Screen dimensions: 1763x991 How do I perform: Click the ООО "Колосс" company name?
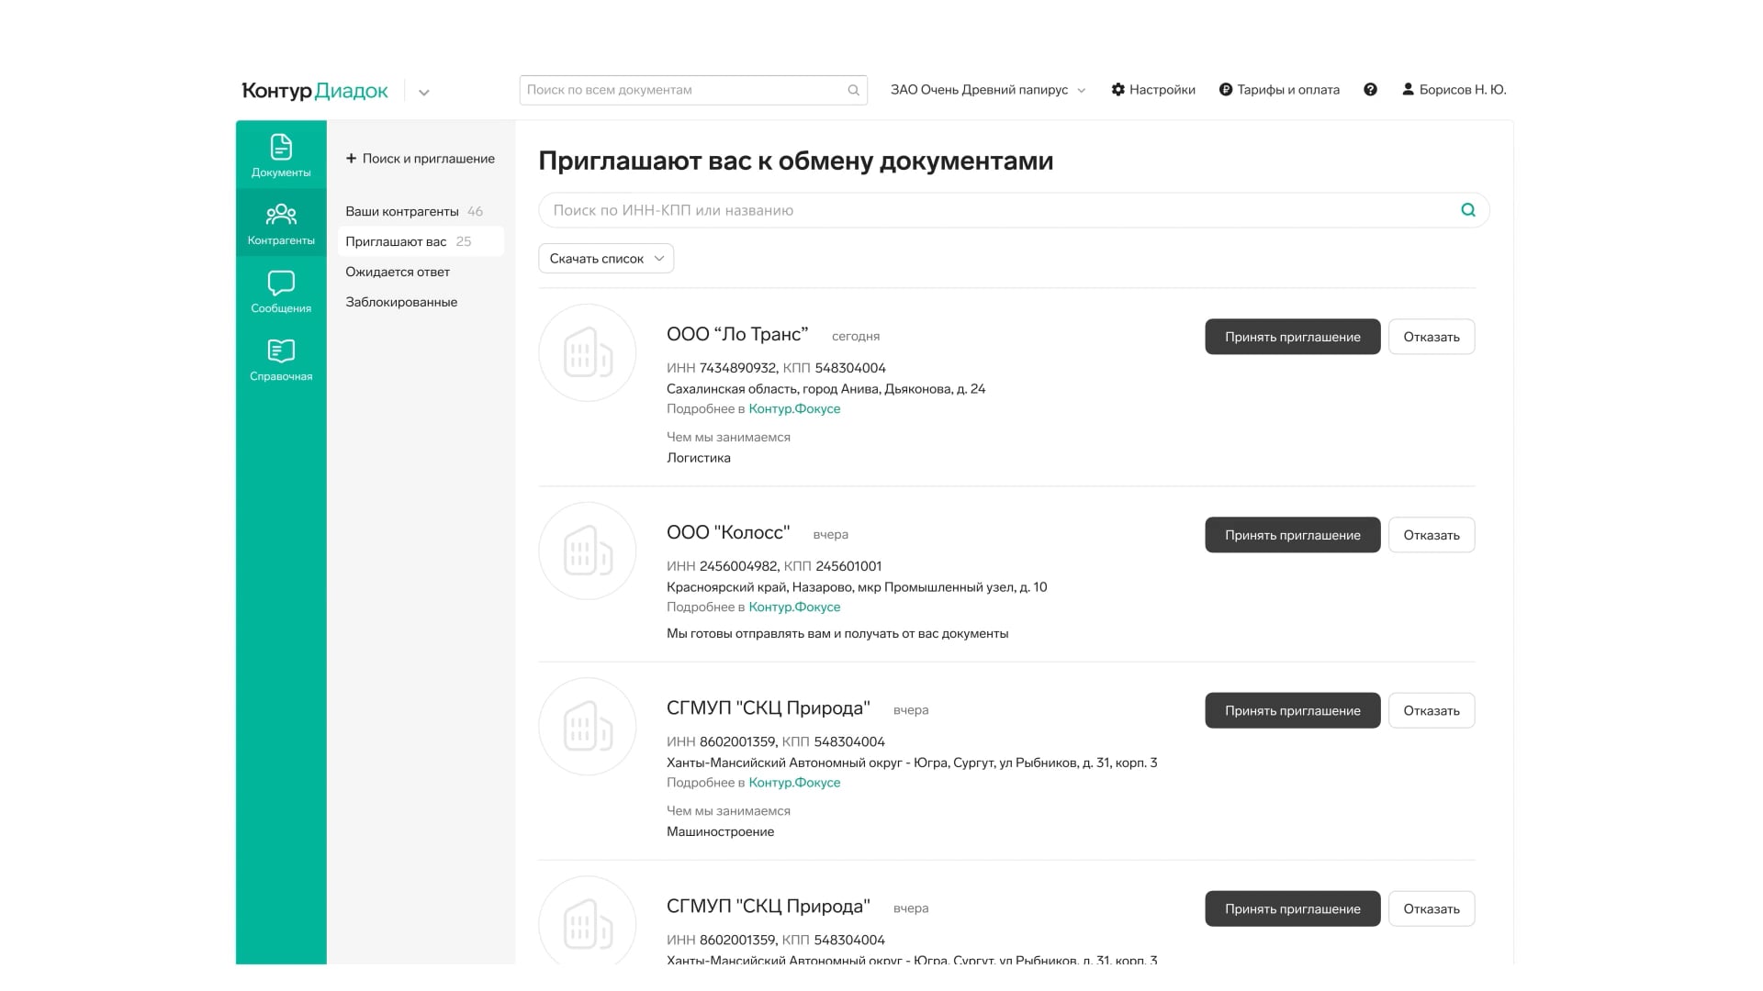coord(728,533)
